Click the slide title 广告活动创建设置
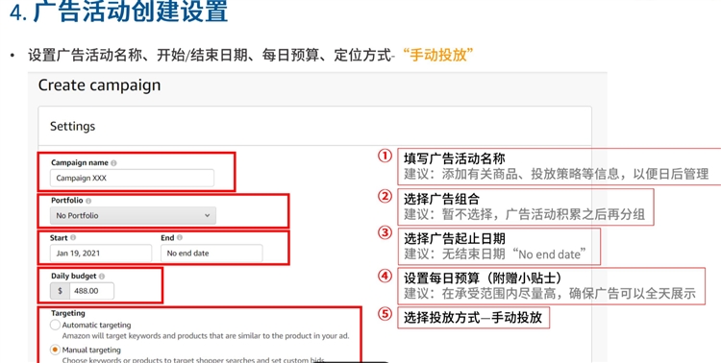The width and height of the screenshot is (721, 363). [x=131, y=11]
